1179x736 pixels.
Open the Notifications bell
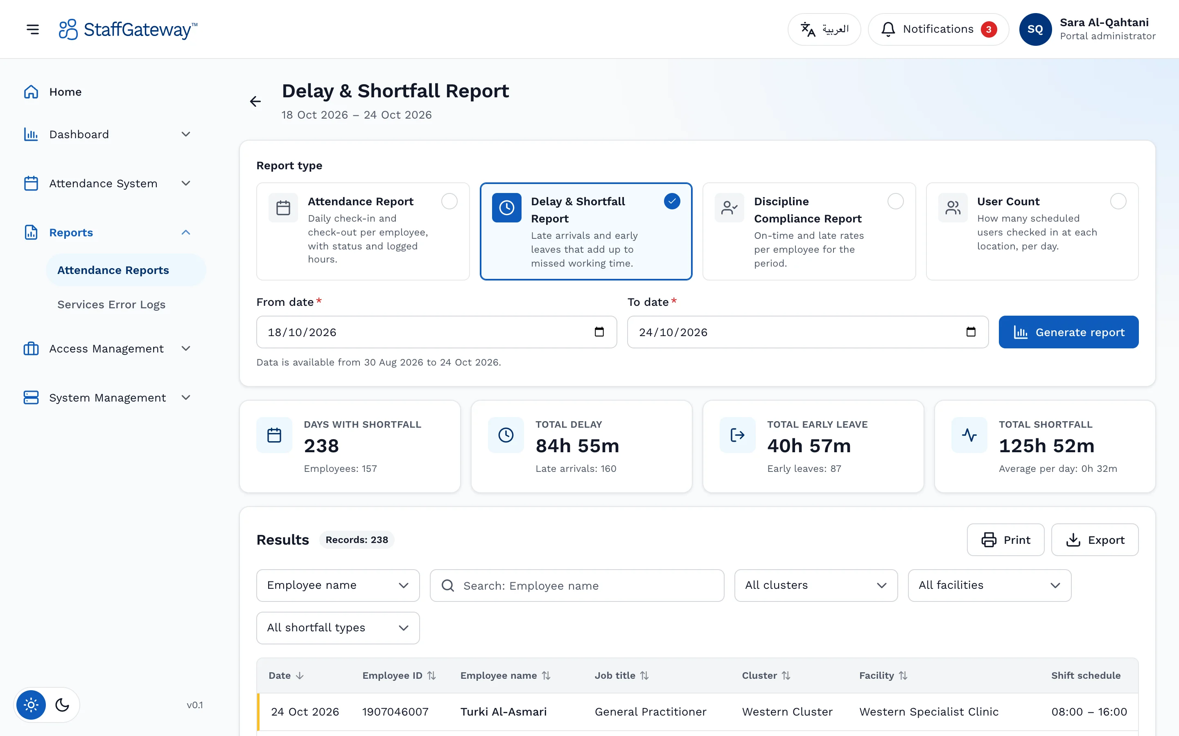coord(938,29)
